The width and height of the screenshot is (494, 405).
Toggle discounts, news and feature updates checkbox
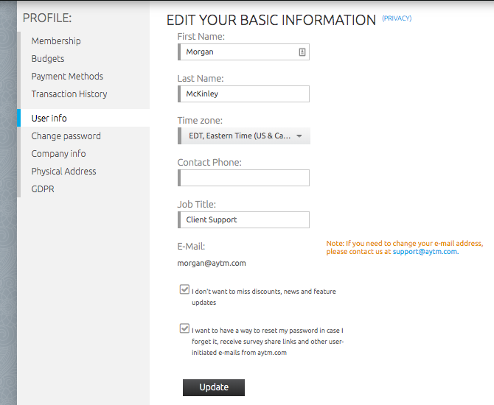click(185, 290)
